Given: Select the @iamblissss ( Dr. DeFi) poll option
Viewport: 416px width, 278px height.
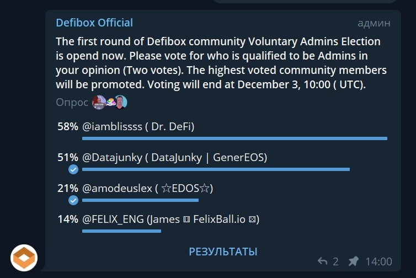Looking at the screenshot, I should point(138,127).
